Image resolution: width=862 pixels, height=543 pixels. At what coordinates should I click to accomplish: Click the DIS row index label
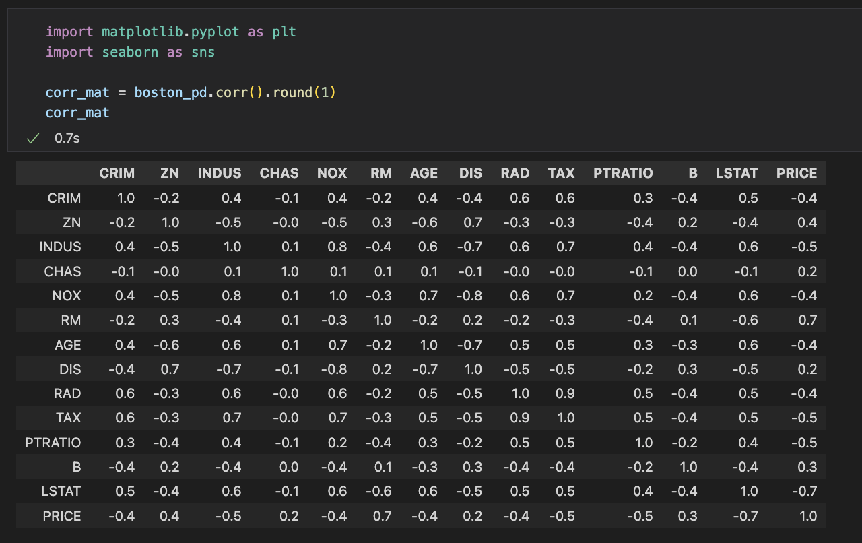coord(70,369)
